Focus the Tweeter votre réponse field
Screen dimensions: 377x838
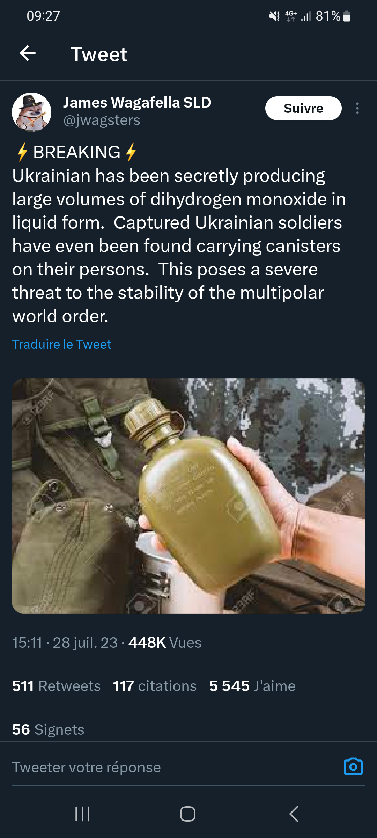click(175, 767)
